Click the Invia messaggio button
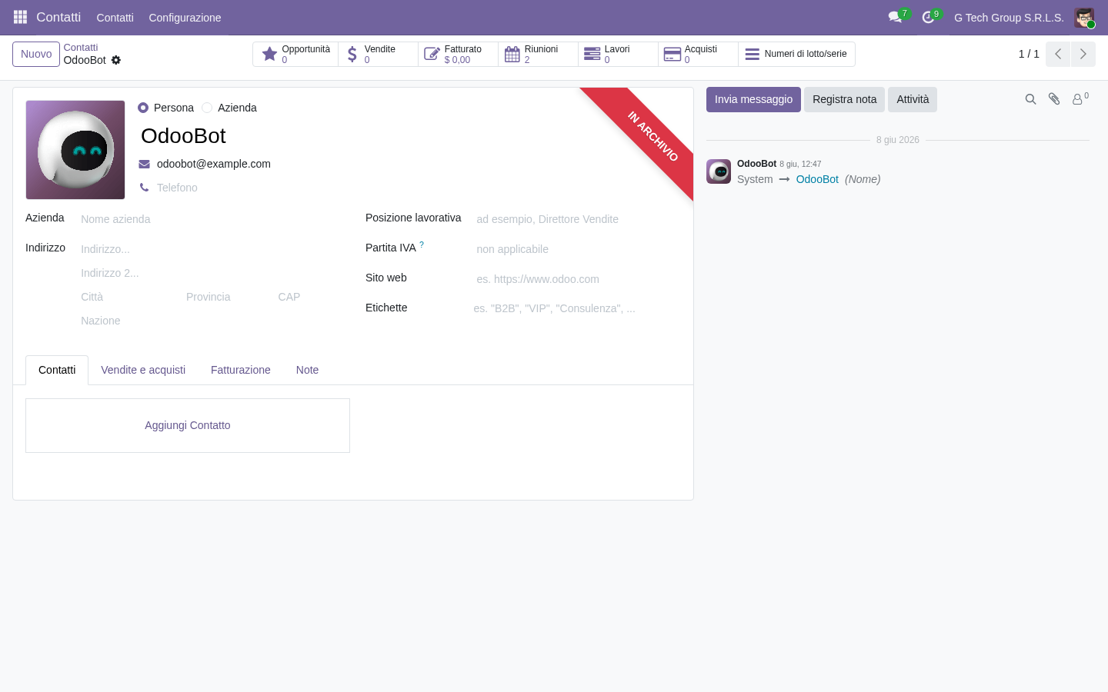Image resolution: width=1108 pixels, height=692 pixels. click(753, 99)
